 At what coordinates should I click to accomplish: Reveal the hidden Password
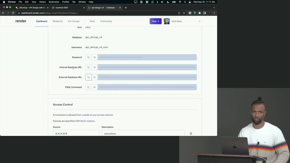[x=95, y=58]
